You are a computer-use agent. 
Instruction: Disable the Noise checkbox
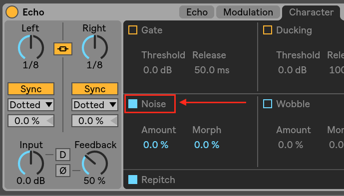[x=133, y=104]
